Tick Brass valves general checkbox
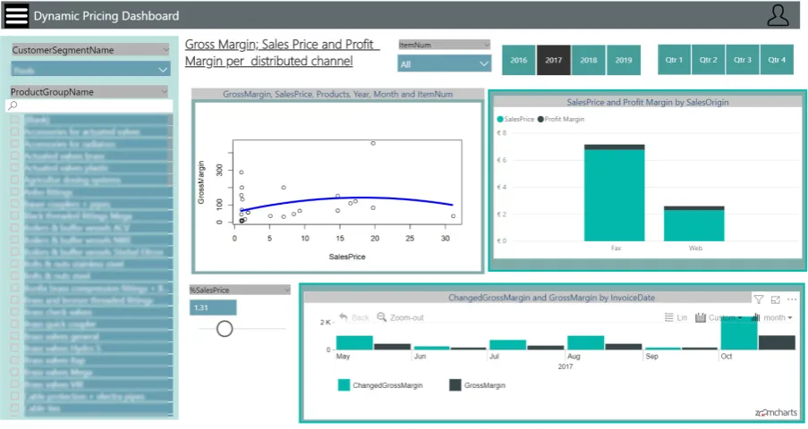This screenshot has height=429, width=808. 14,336
